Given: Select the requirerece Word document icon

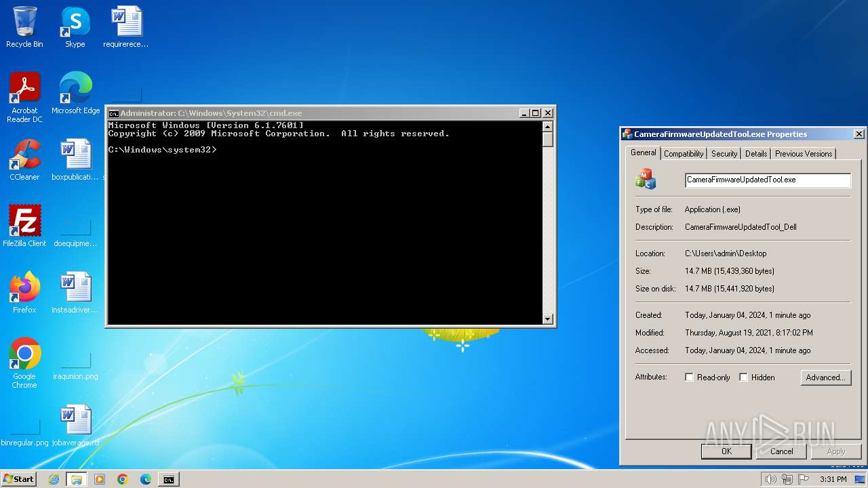Looking at the screenshot, I should click(126, 27).
